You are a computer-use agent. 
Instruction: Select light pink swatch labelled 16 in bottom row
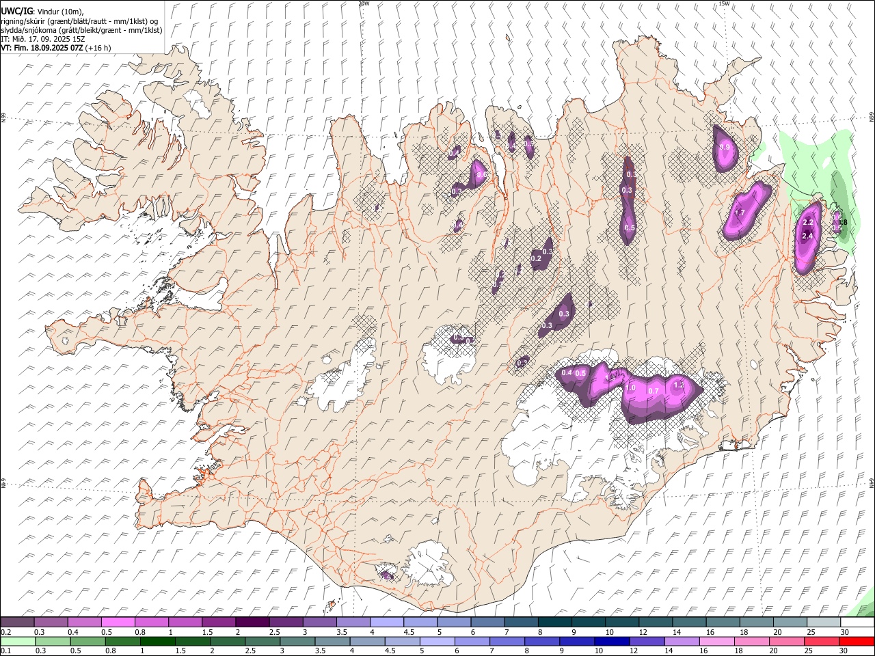coord(716,641)
